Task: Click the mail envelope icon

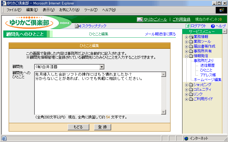Action: 140,19
